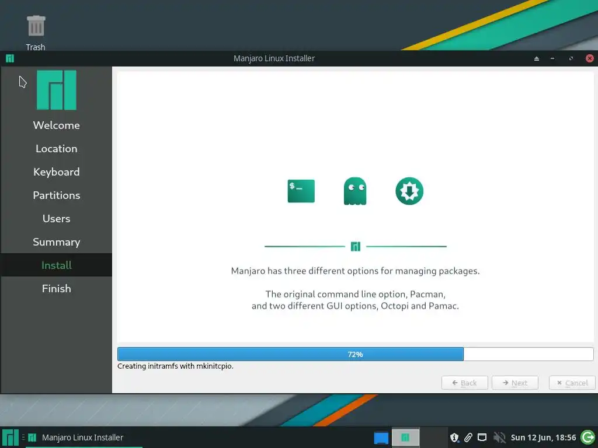Select the Summary step

[57, 242]
